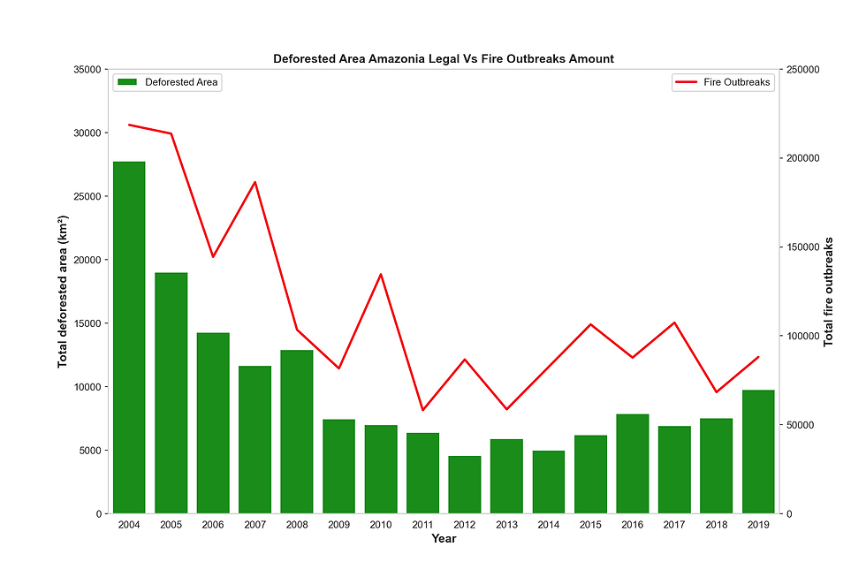Click the red line peak at 2010
Image resolution: width=866 pixels, height=577 pixels.
click(x=381, y=274)
